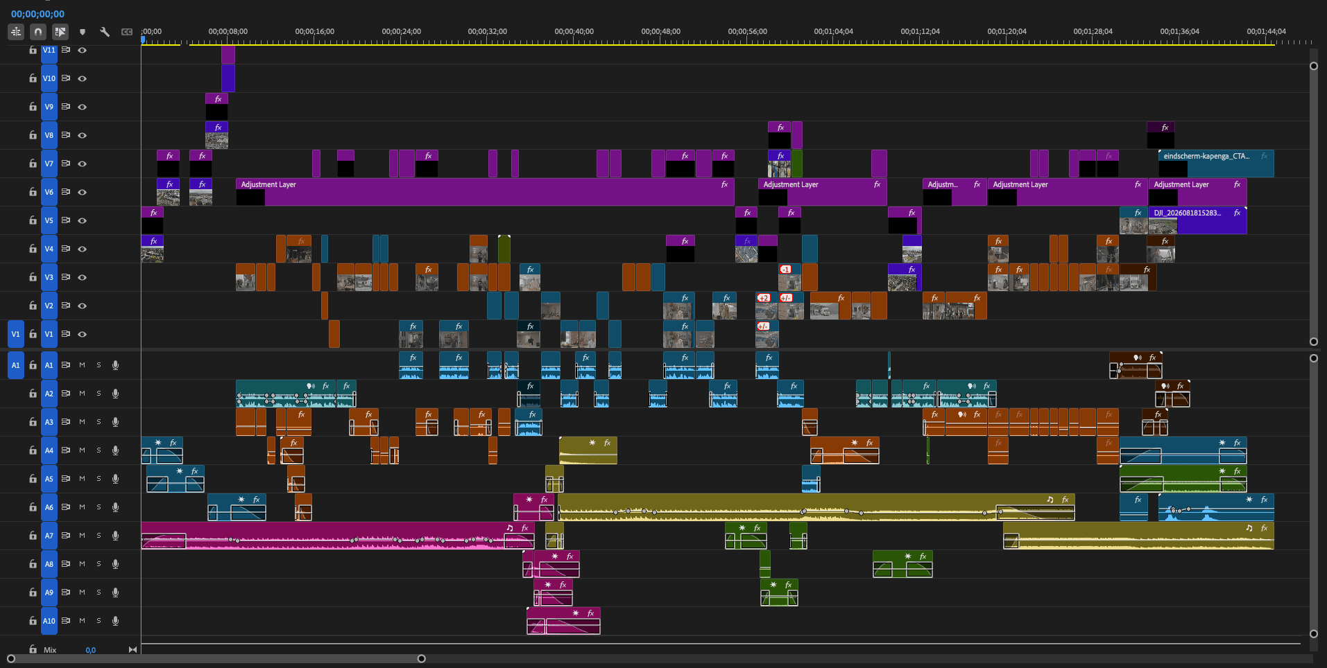
Task: Click the Mix volume value 0,0
Action: pos(91,650)
